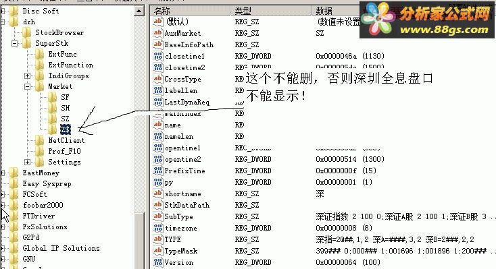Click the string icon beside BaseInfoPath
Viewport: 496px width, 269px height.
158,44
